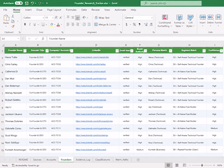
Task: Open the Warm_Paths sheet tab
Action: (122, 160)
